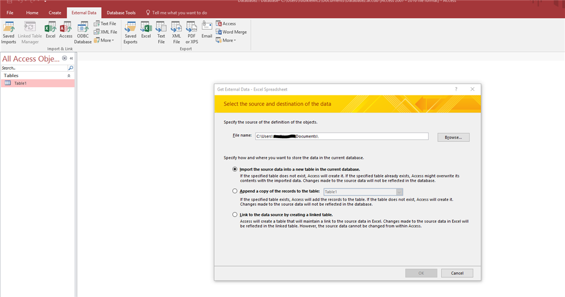Viewport: 565px width, 297px height.
Task: Collapse the navigation pane with shutter button
Action: click(71, 59)
